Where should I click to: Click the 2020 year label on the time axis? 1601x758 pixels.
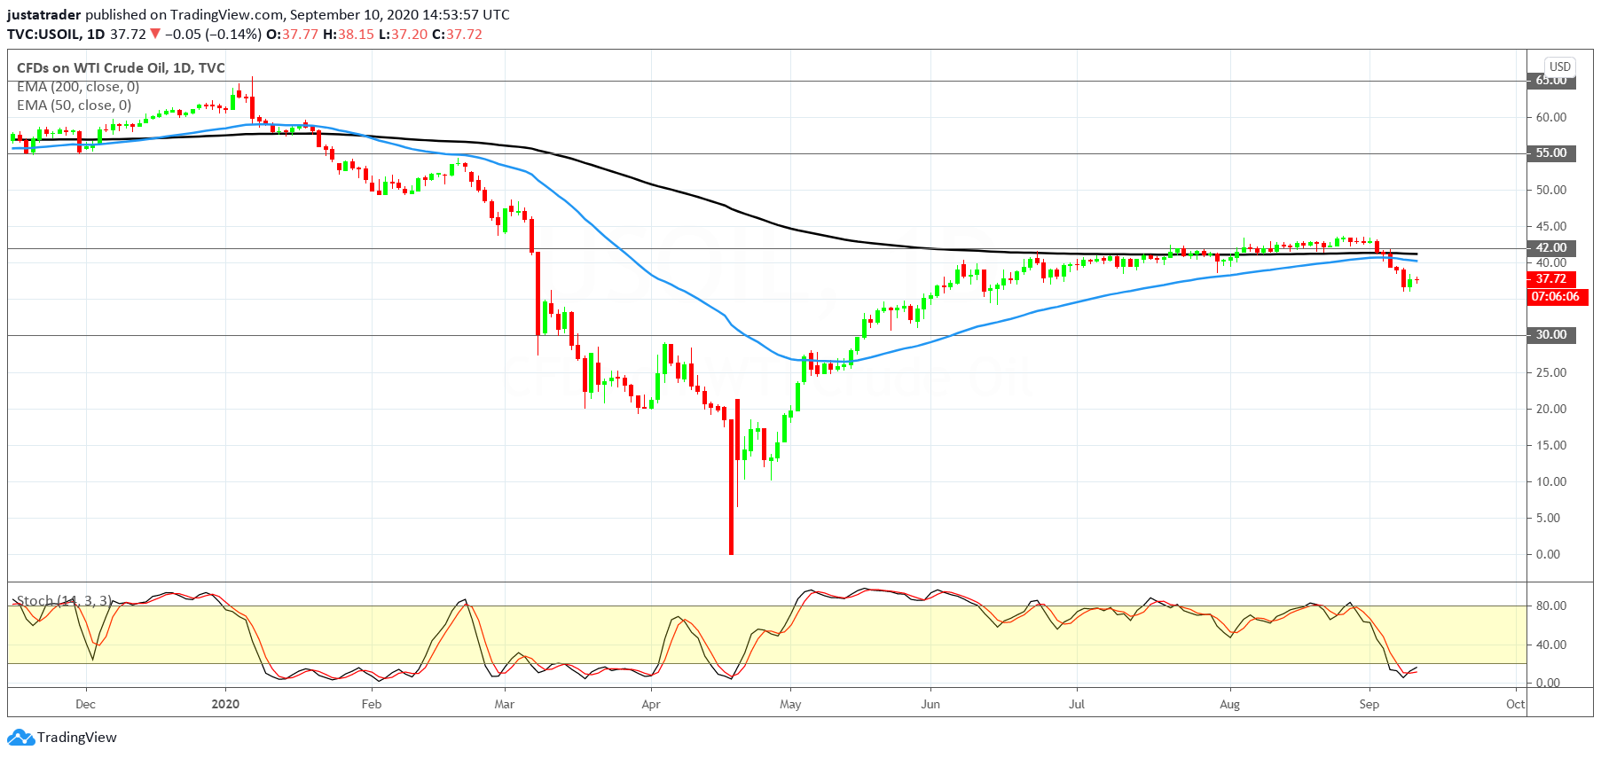tap(225, 705)
